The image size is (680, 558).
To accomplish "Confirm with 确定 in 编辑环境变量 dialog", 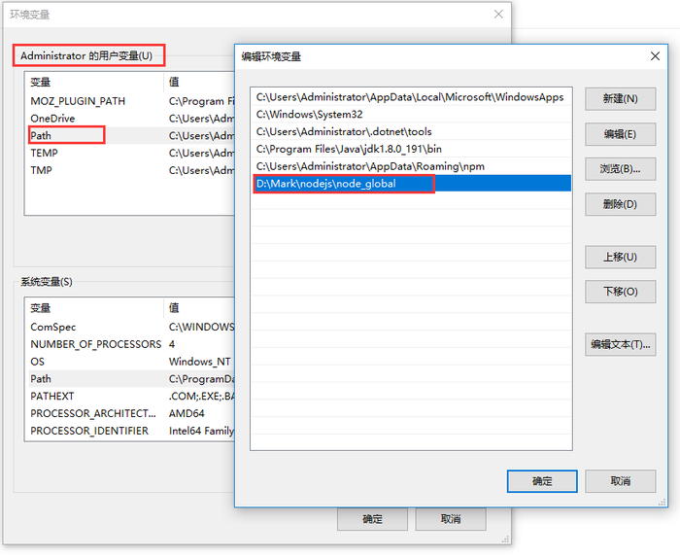I will point(542,481).
